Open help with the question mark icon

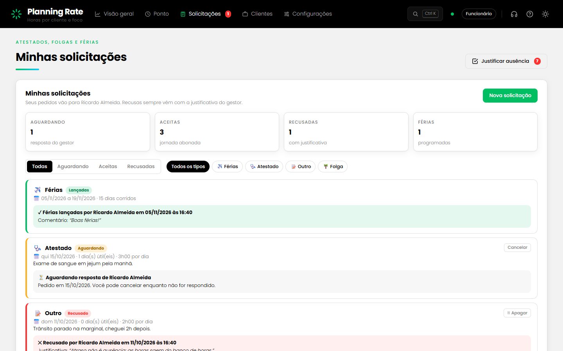pos(530,14)
